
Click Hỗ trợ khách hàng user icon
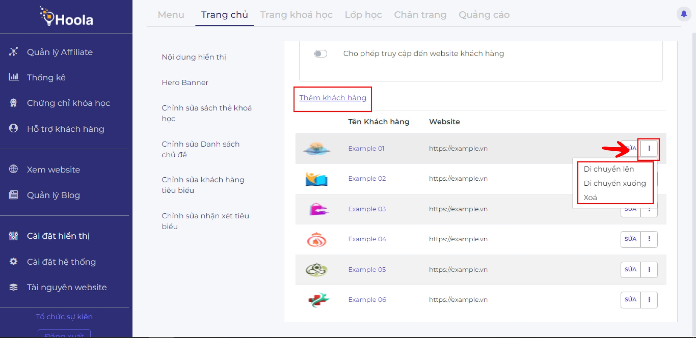13,129
